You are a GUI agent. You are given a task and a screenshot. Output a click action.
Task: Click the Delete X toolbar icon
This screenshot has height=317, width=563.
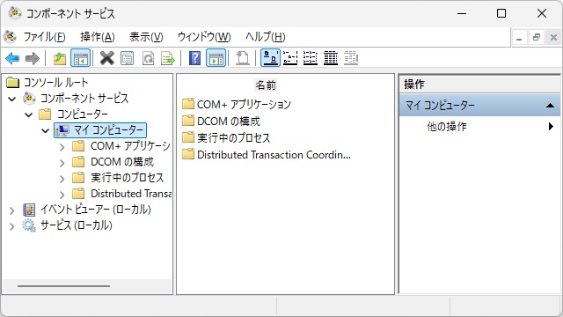106,58
